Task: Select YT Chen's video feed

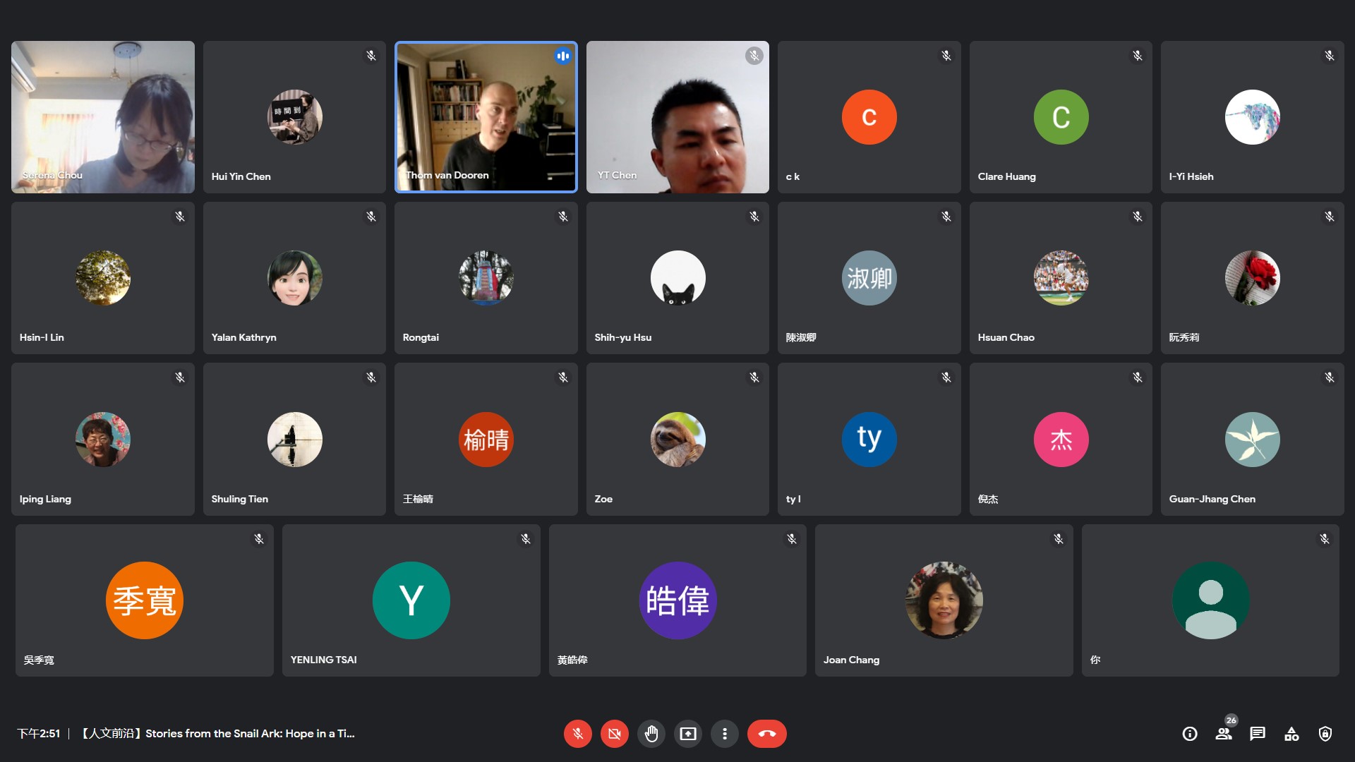Action: click(677, 117)
